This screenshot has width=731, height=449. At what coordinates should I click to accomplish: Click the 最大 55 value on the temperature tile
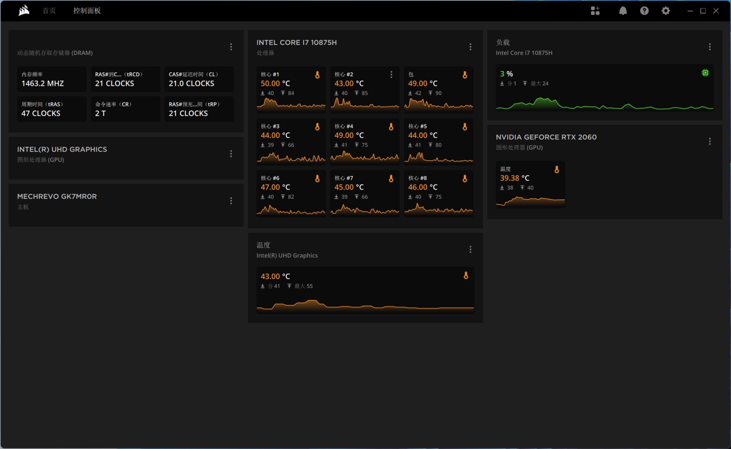[x=303, y=286]
